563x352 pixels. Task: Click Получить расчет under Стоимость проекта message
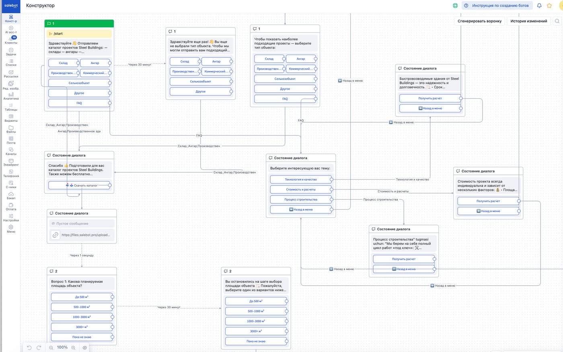(488, 201)
